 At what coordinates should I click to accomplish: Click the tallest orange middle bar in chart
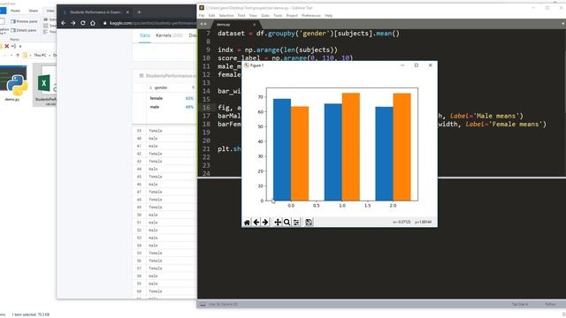(x=351, y=147)
